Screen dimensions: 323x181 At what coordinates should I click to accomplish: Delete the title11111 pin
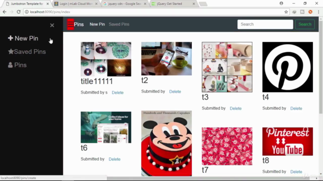118,93
